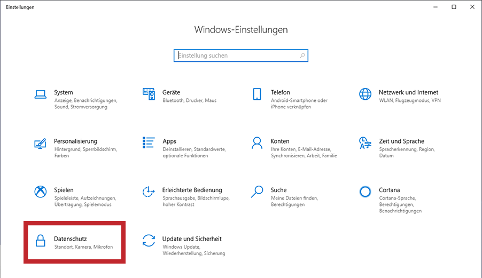482x278 pixels.
Task: Open the Netzwerk und Internet globe icon
Action: [365, 94]
